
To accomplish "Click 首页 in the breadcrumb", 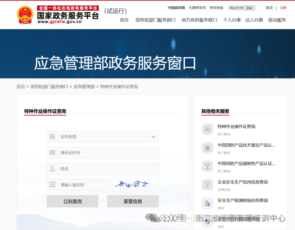I will [x=21, y=87].
